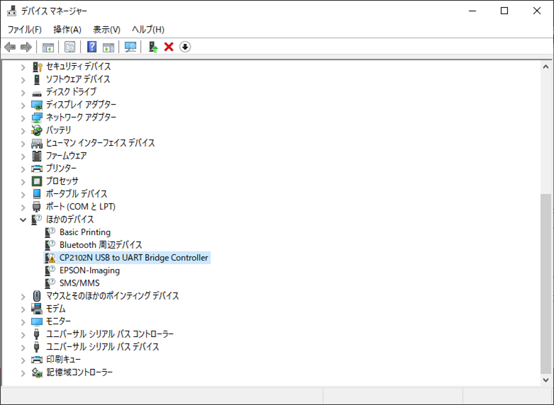554x405 pixels.
Task: Click the scrollbar down arrow
Action: [546, 380]
